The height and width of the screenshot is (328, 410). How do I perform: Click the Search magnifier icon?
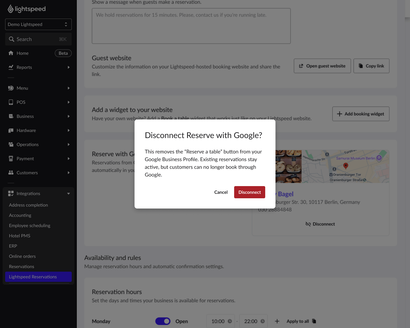[x=12, y=39]
